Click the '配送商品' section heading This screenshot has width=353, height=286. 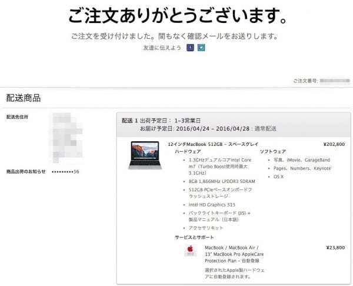[x=24, y=98]
